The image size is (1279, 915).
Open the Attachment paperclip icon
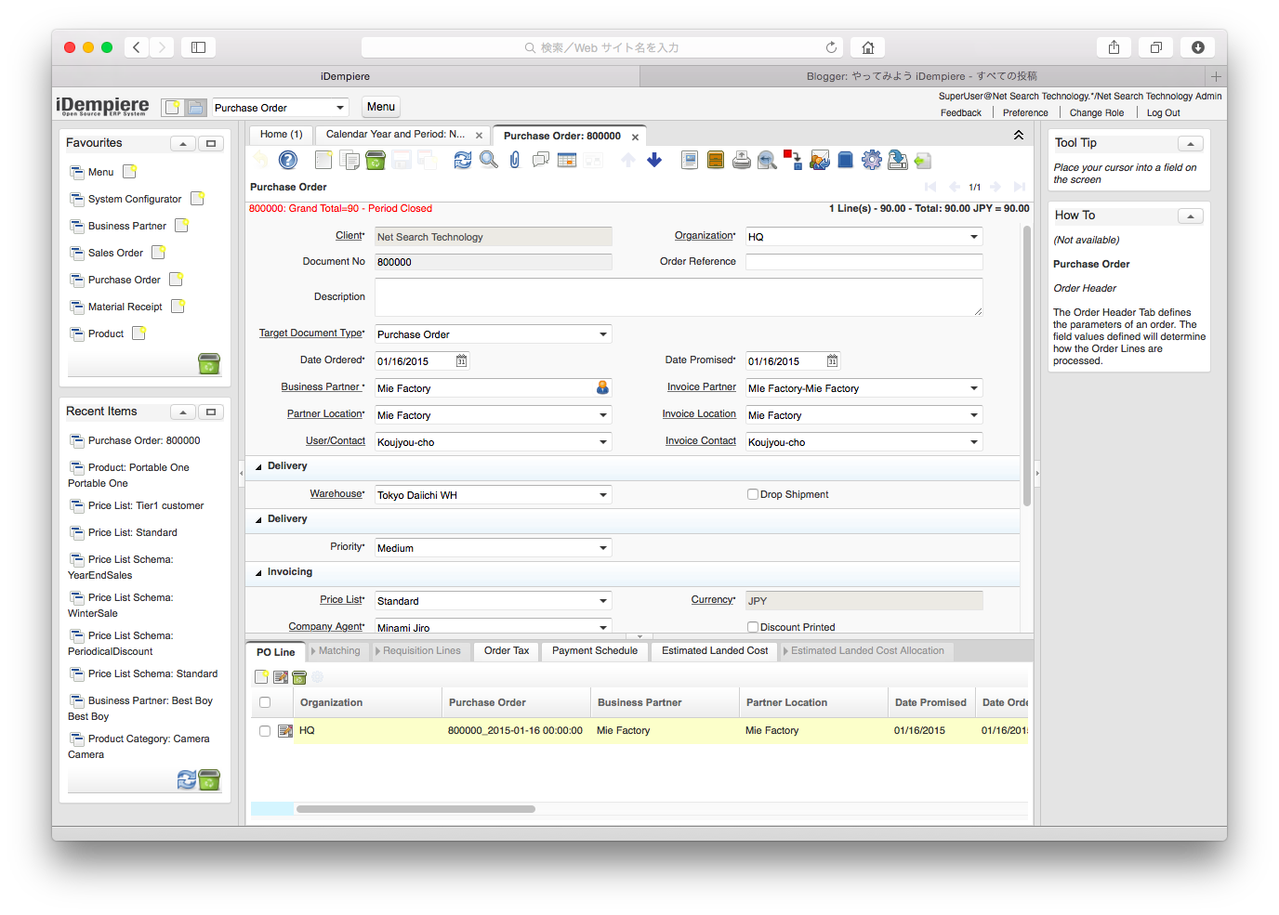click(515, 160)
